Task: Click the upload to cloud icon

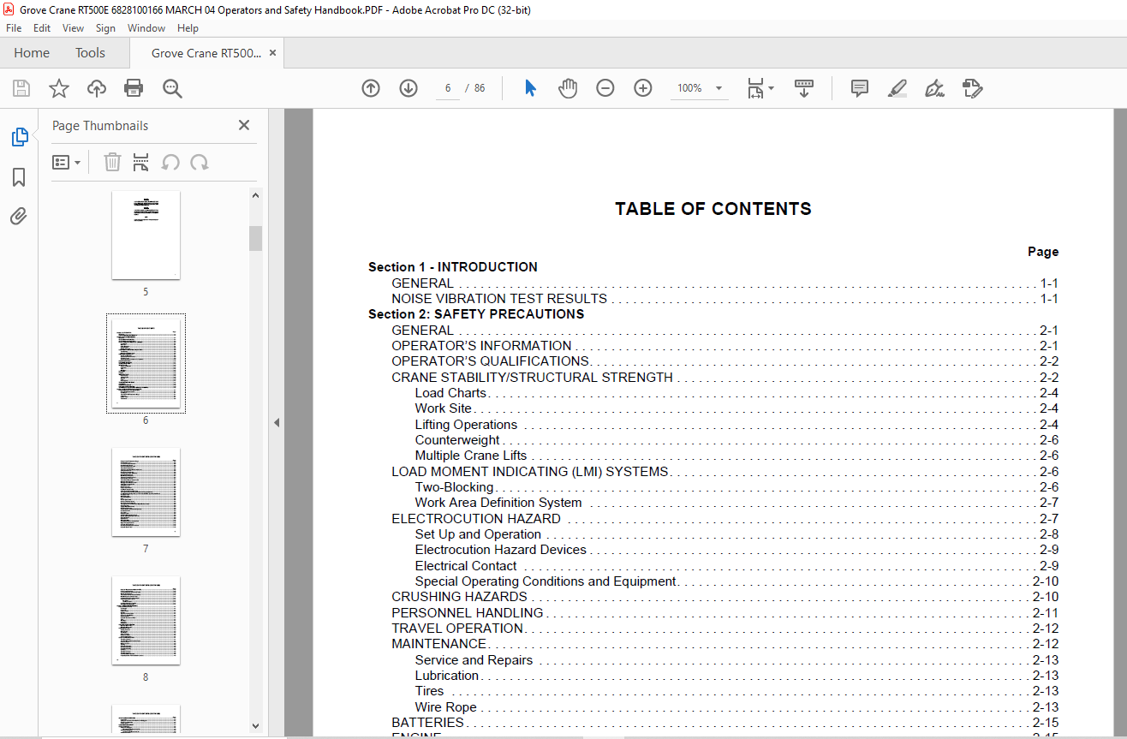Action: pos(97,88)
